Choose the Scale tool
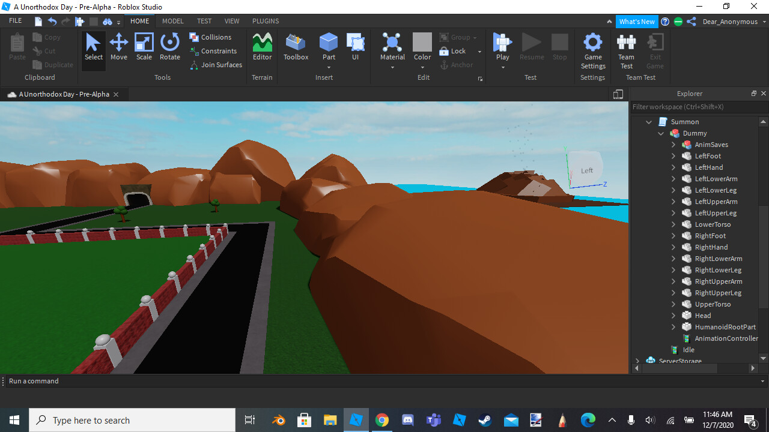769x432 pixels. (x=144, y=47)
